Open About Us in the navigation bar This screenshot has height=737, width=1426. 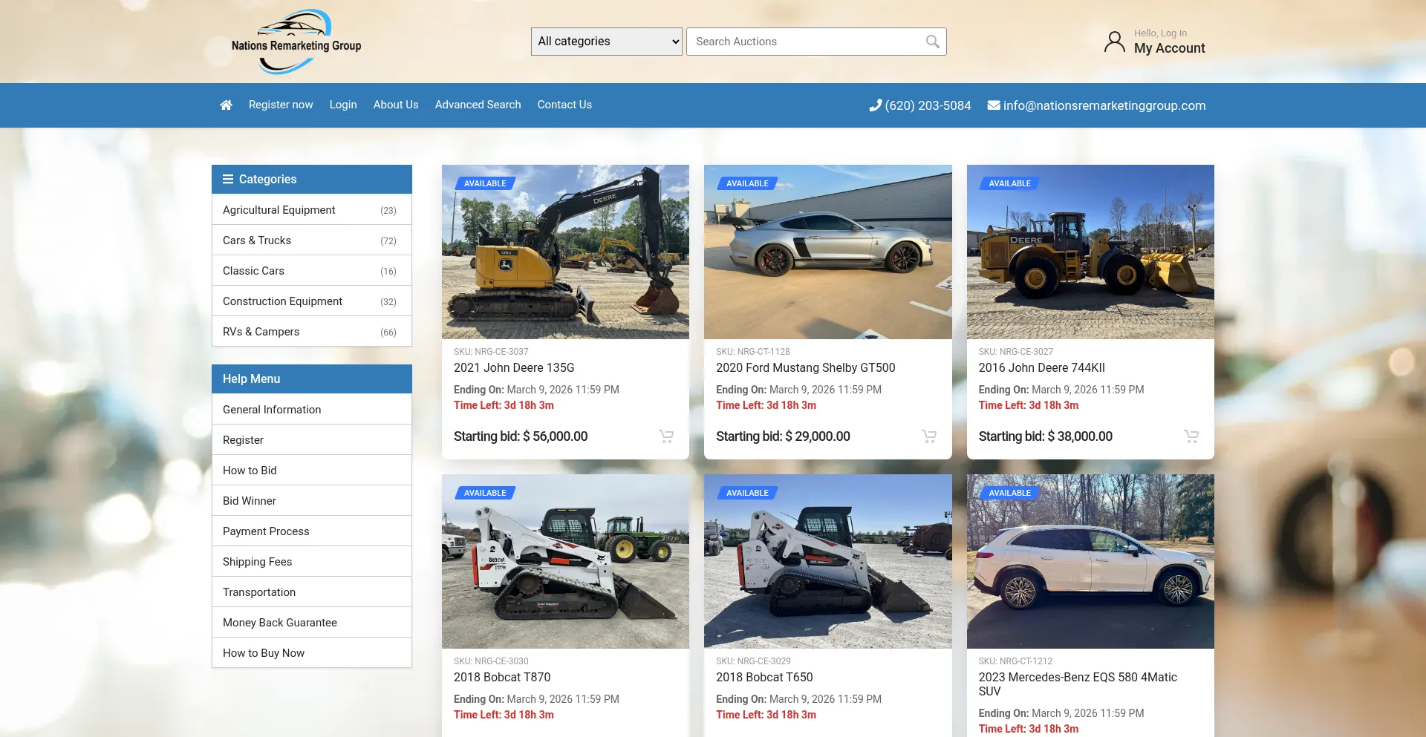(x=396, y=105)
